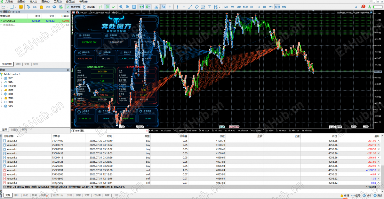Close the Market Watch panel

click(68, 11)
